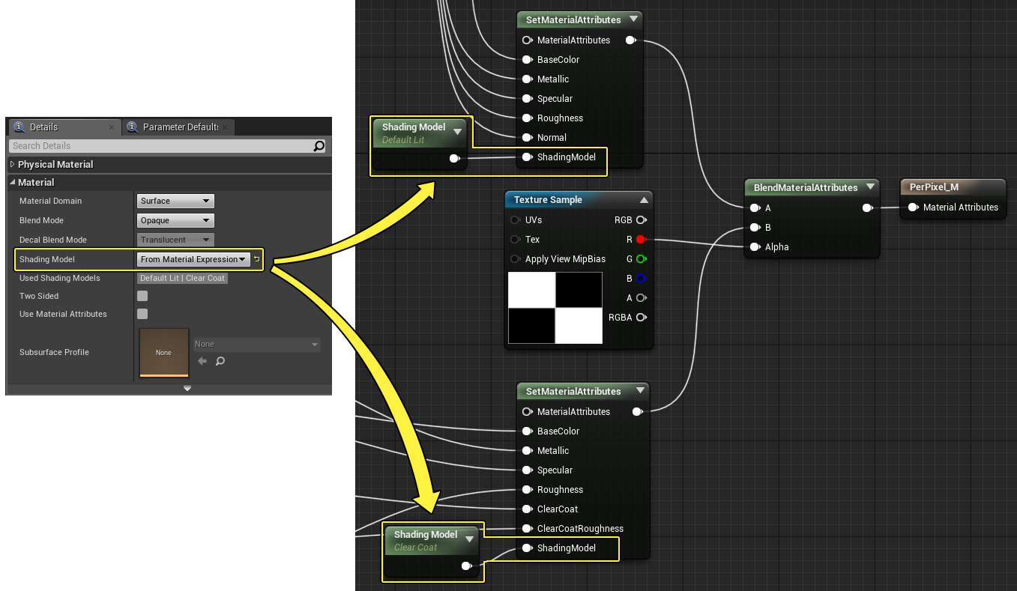The height and width of the screenshot is (591, 1017).
Task: Click Subsurface Profile use-selected arrow icon
Action: [202, 361]
